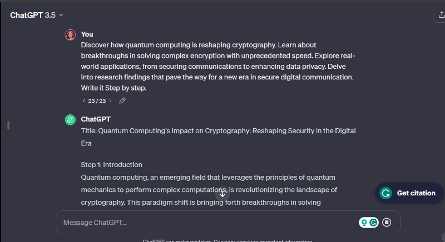Toggle the sidebar with left edge handle

tap(8, 125)
